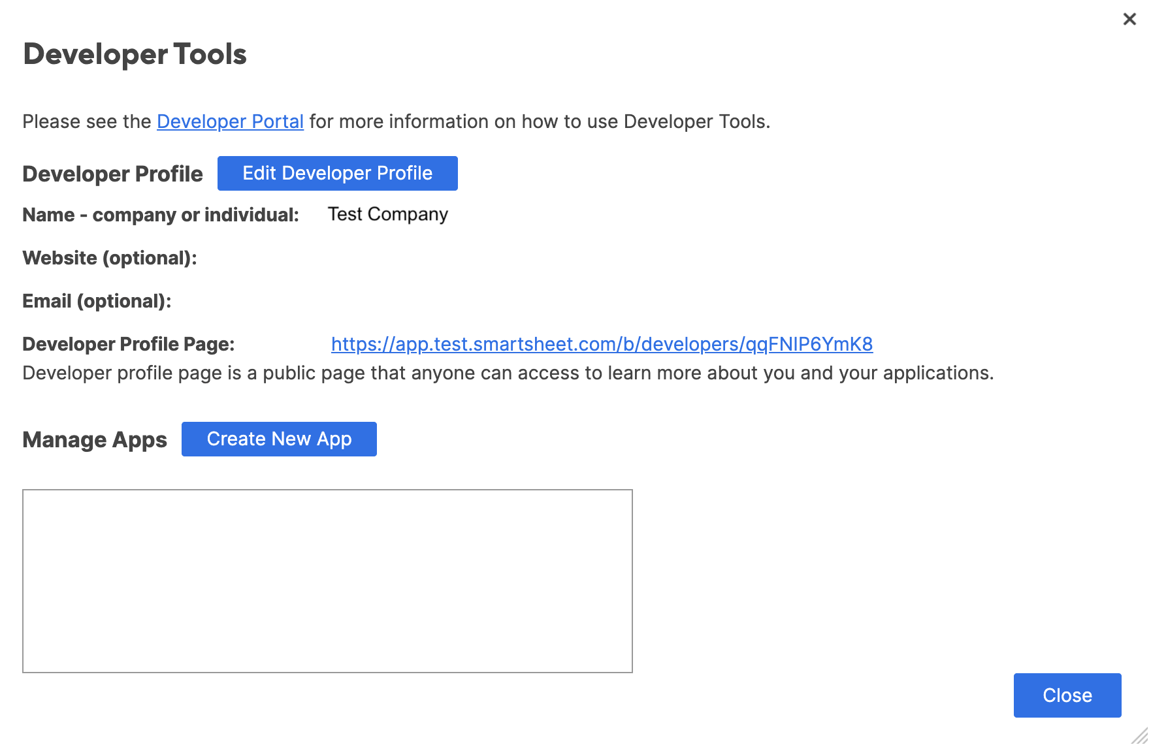Viewport: 1151px width, 747px height.
Task: Click the Manage Apps section heading
Action: 95,440
